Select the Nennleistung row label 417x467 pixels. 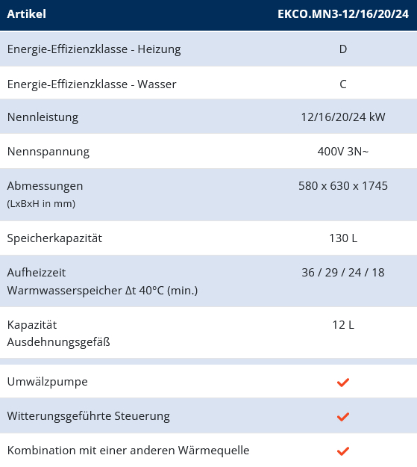pyautogui.click(x=43, y=117)
